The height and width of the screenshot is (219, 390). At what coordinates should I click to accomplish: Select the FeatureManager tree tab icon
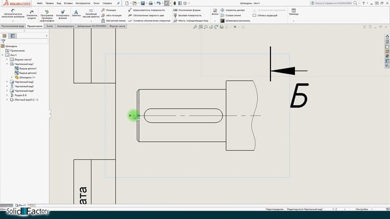[x=4, y=36]
